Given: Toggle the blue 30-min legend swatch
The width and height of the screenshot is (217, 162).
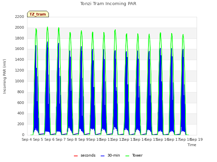Looking at the screenshot, I should point(102,156).
